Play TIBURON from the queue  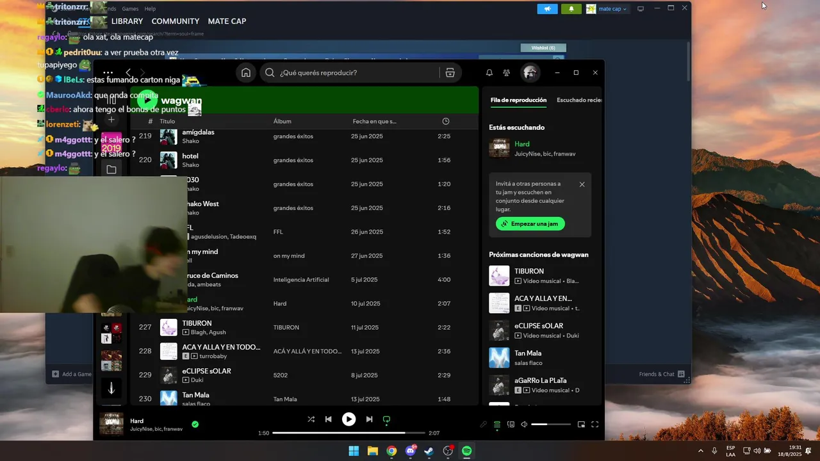click(x=540, y=276)
